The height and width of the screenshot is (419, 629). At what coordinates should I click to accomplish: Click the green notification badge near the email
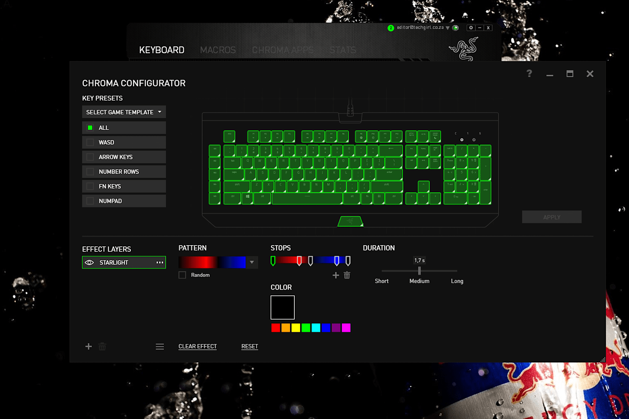pos(391,28)
